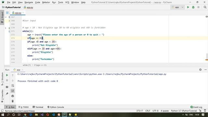
Task: Change UTF-8 file encoding in status bar
Action: (155, 111)
